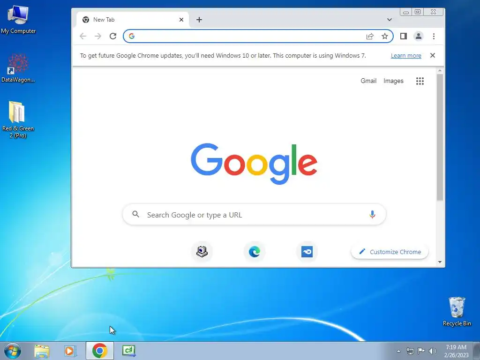Open the volume speaker tray icon
This screenshot has height=360, width=480.
pyautogui.click(x=433, y=351)
